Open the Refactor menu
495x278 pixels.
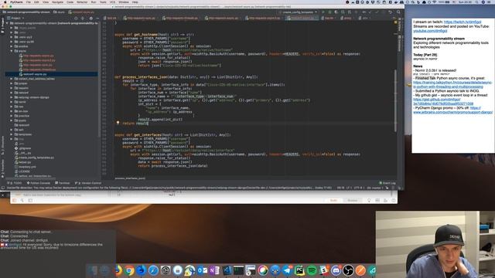point(82,2)
